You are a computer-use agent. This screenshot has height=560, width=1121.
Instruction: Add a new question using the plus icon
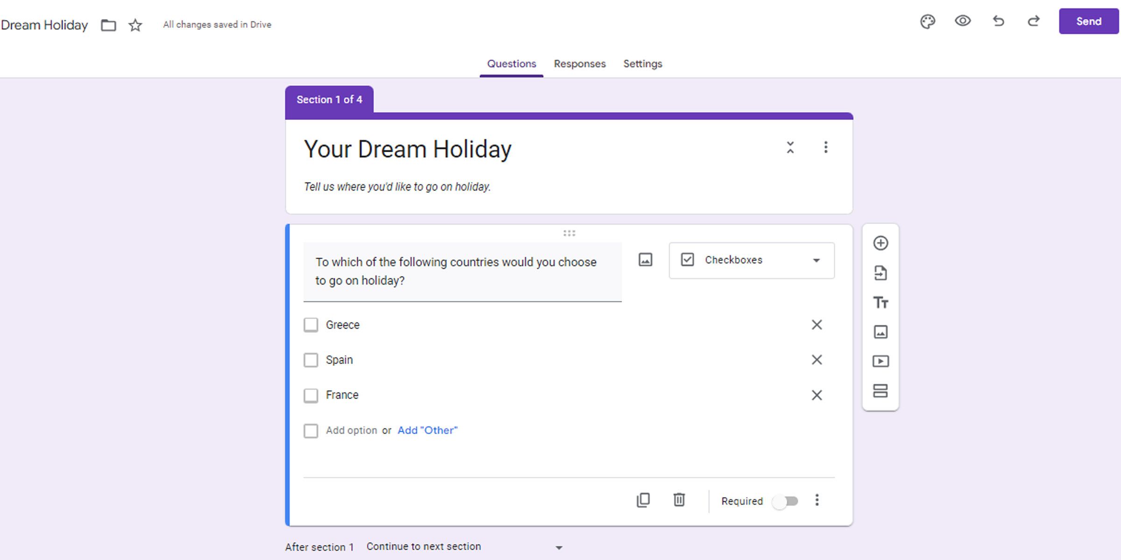pos(881,243)
